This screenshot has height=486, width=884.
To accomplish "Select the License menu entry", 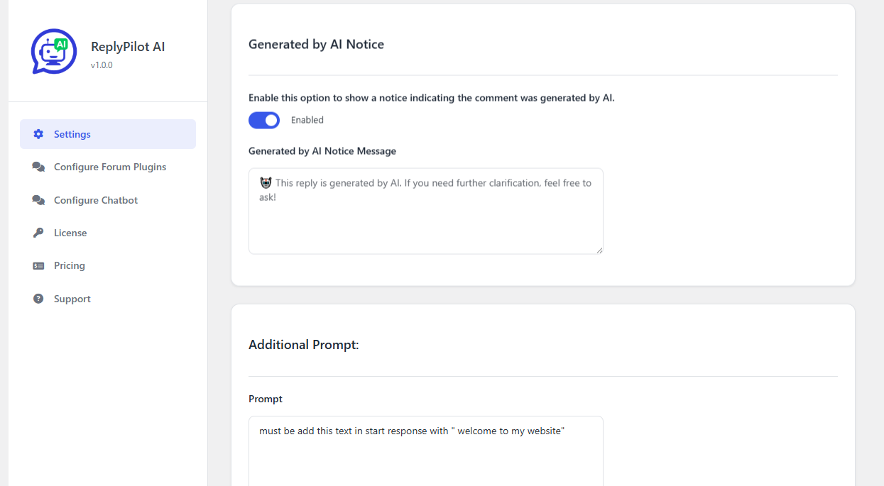I will pyautogui.click(x=70, y=233).
